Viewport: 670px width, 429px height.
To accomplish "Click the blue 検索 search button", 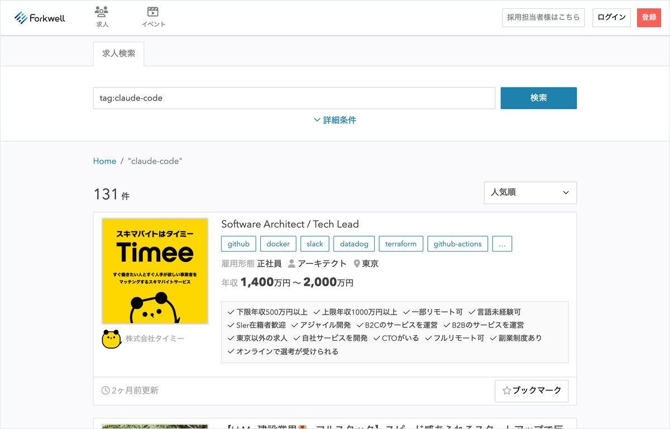I will tap(539, 98).
